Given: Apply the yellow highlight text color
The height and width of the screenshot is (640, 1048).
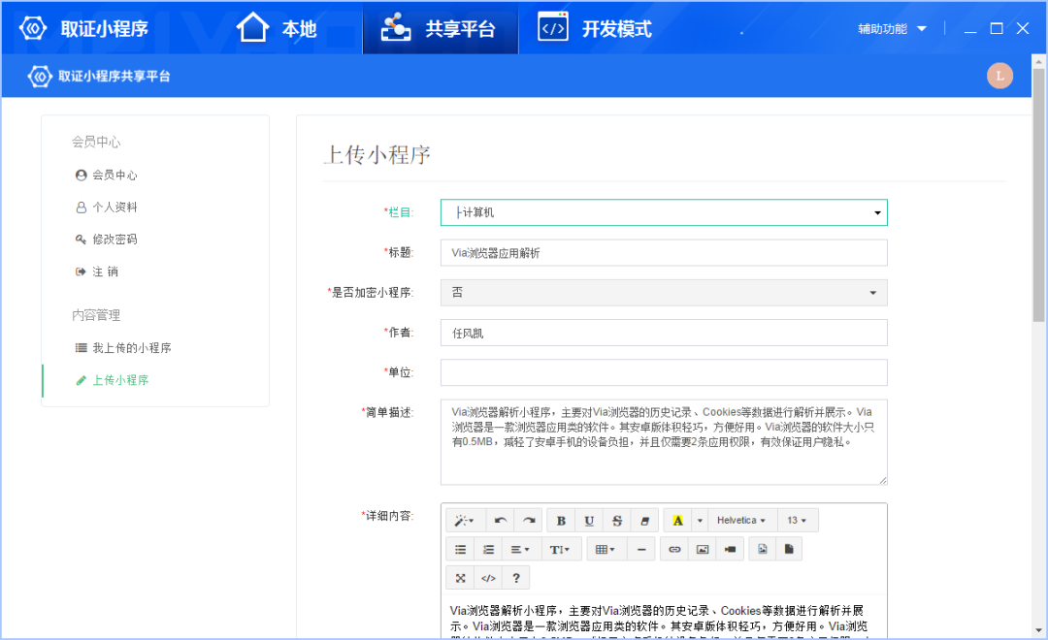Looking at the screenshot, I should pos(677,521).
